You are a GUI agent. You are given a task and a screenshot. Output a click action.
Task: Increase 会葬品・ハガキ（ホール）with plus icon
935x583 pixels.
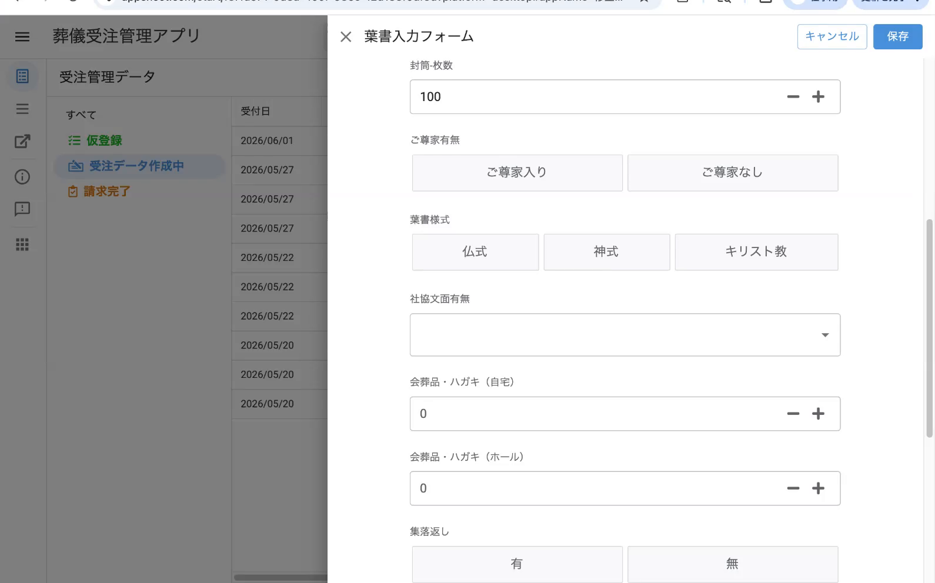point(818,488)
